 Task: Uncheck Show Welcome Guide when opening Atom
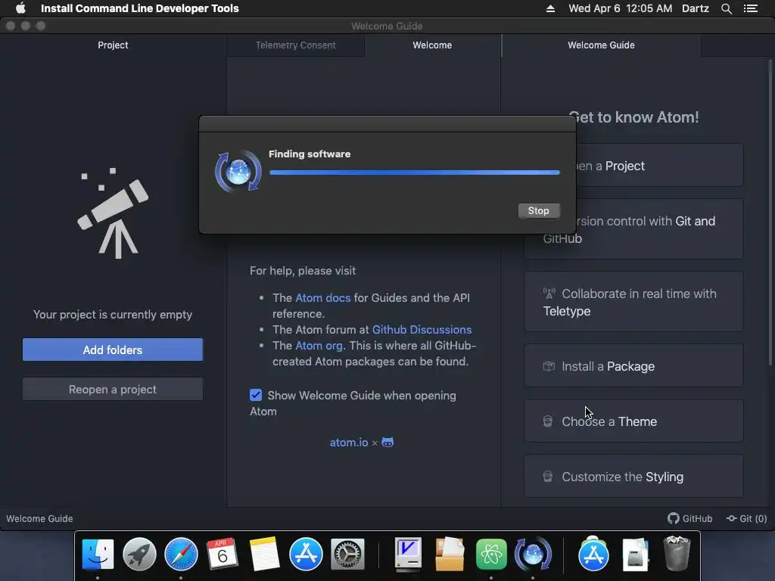tap(256, 395)
